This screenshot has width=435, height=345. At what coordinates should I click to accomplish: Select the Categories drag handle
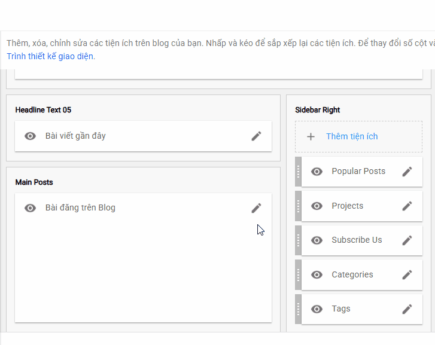pyautogui.click(x=298, y=275)
